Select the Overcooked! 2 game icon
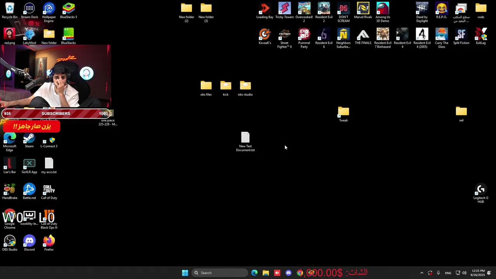This screenshot has height=279, width=496. pos(304,12)
